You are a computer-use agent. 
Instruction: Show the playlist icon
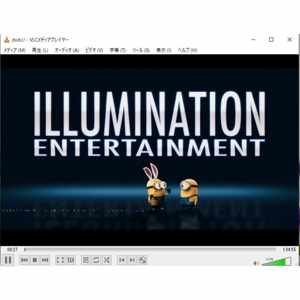click(x=86, y=260)
